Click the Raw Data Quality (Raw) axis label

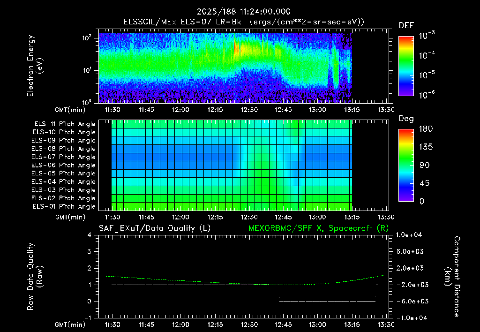[35, 277]
